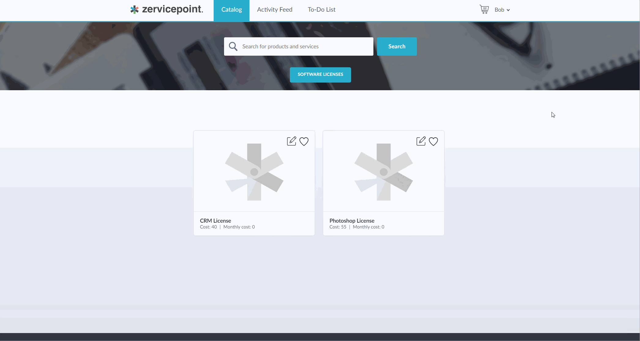
Task: Expand the Bob user menu
Action: [502, 10]
